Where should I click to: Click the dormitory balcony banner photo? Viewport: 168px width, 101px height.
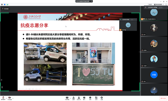click(x=94, y=53)
